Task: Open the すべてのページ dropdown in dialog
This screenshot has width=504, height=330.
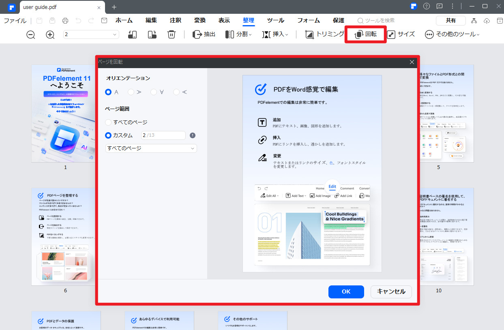Action: [151, 148]
